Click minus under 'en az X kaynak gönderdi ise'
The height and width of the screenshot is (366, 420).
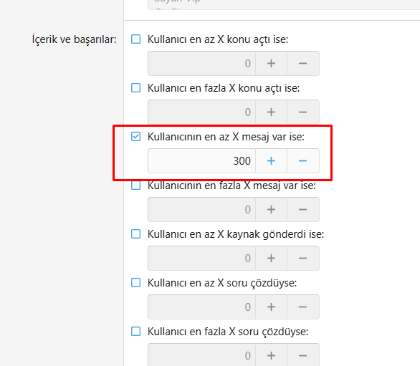[x=303, y=259]
